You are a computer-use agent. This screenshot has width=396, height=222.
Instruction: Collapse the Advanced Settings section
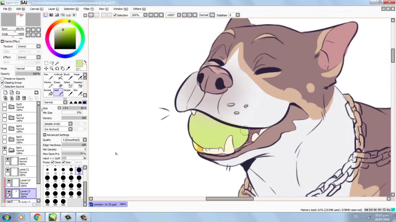coord(45,135)
